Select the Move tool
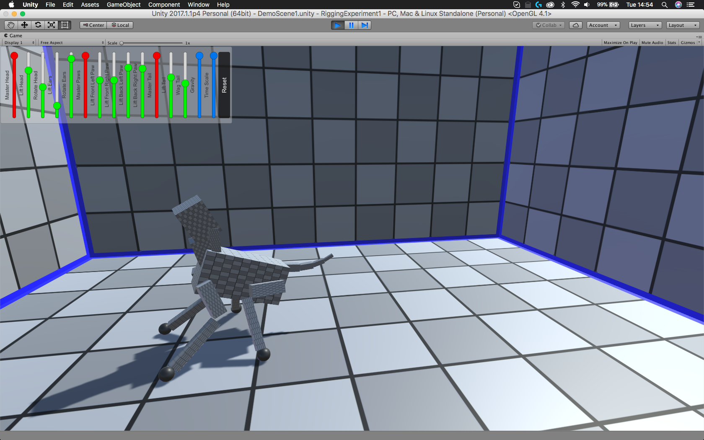The height and width of the screenshot is (440, 704). click(24, 25)
